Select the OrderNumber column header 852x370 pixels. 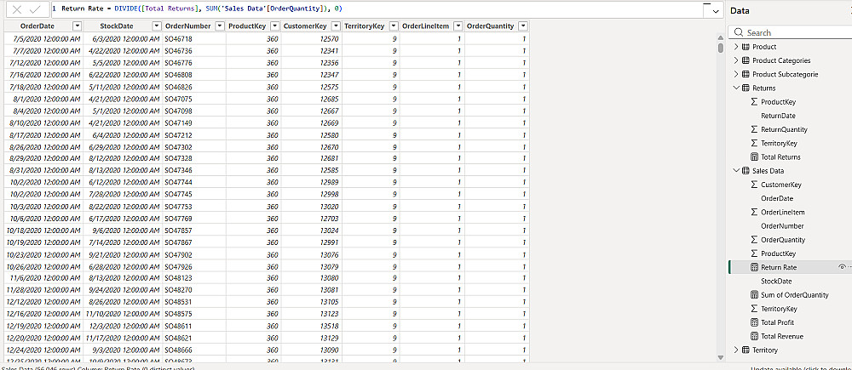pyautogui.click(x=188, y=26)
